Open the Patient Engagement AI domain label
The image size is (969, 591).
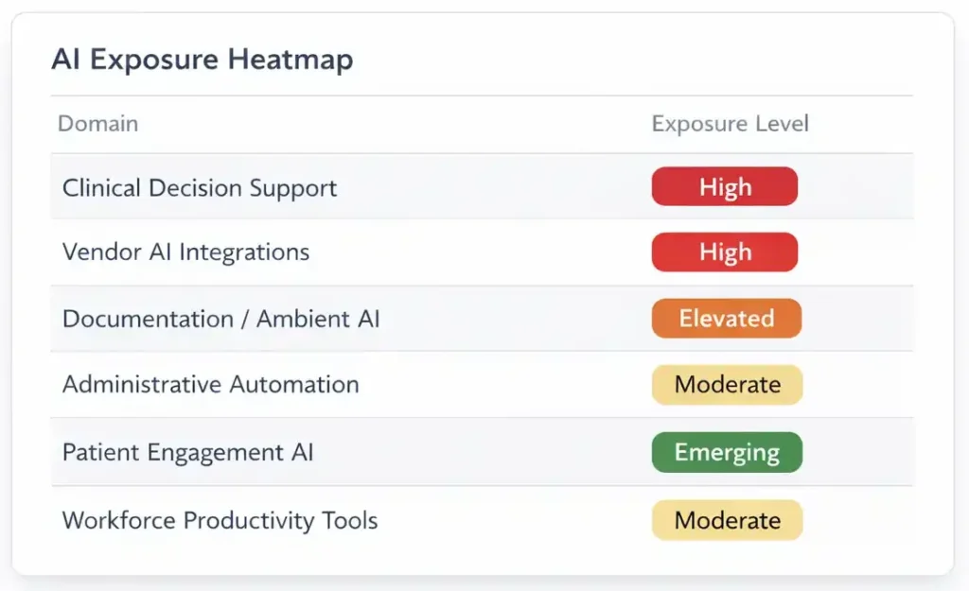187,452
